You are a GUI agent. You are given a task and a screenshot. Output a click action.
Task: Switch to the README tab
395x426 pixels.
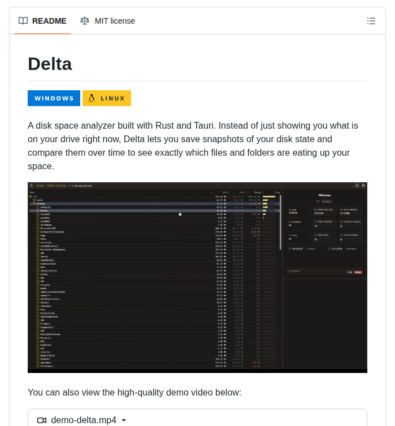click(42, 21)
